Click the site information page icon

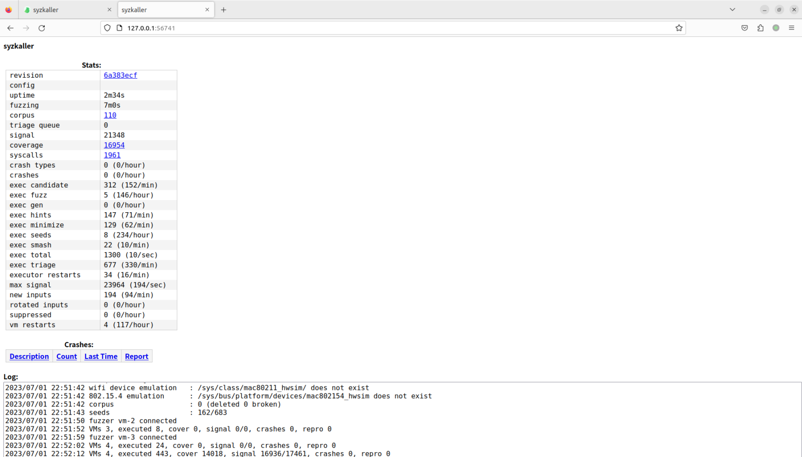click(x=120, y=28)
